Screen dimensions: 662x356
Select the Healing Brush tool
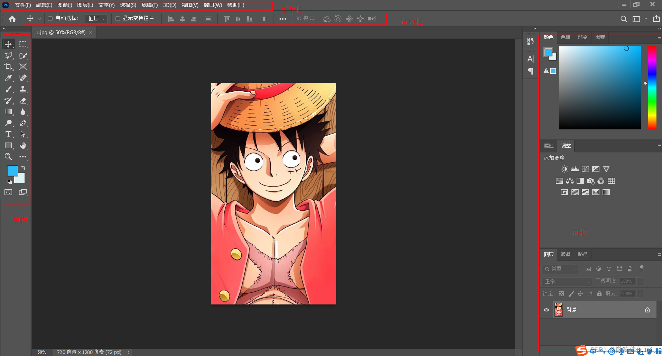23,78
